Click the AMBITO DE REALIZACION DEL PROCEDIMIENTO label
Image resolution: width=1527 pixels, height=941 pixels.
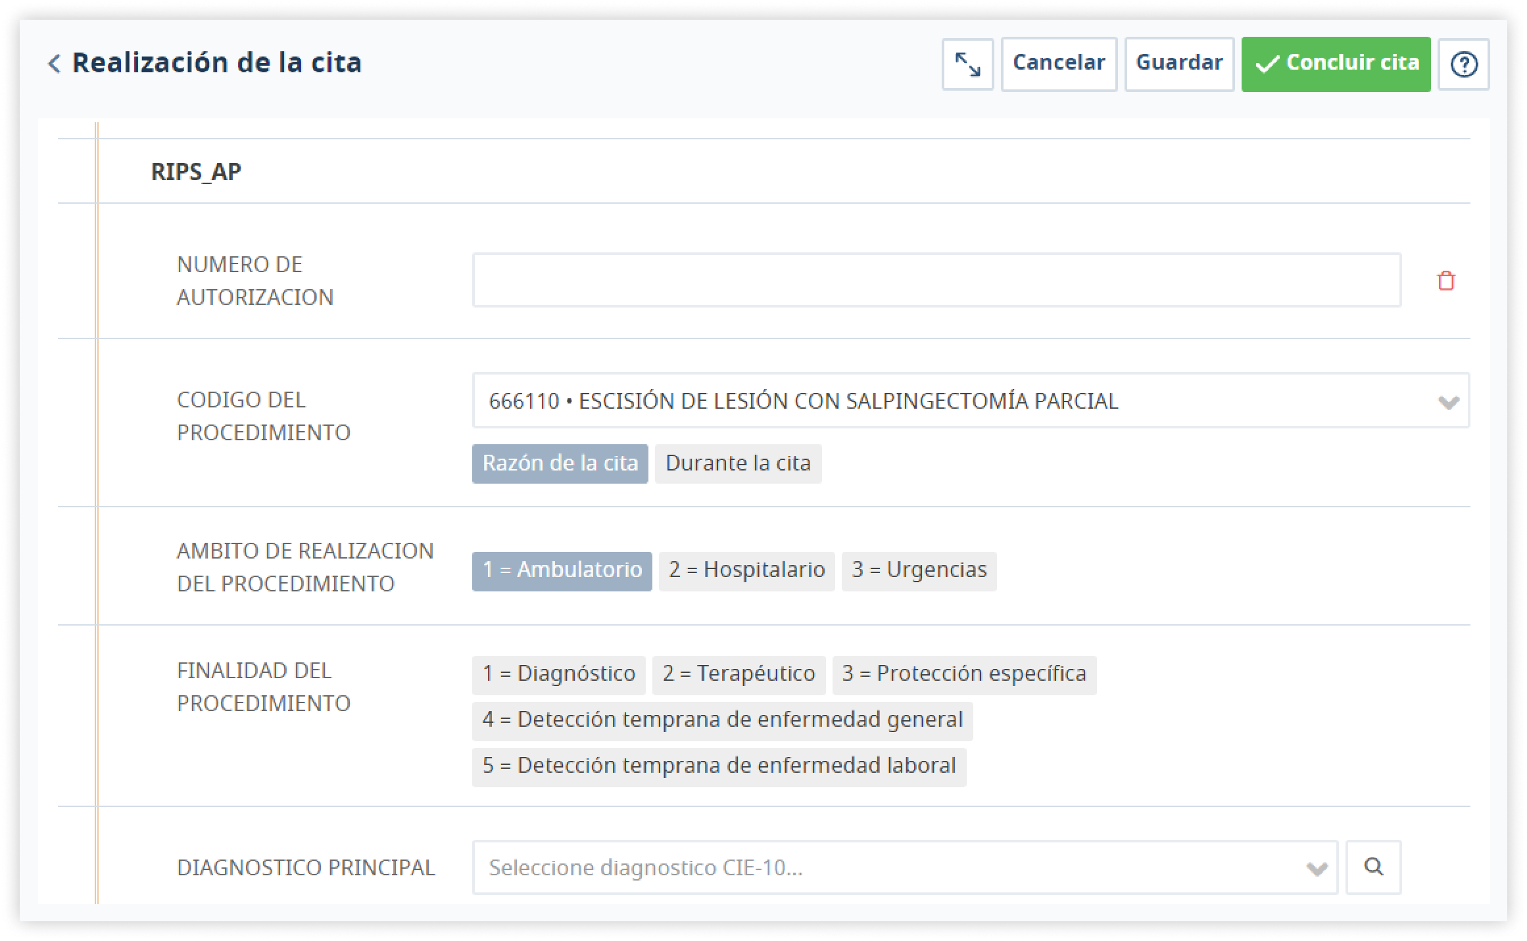305,567
